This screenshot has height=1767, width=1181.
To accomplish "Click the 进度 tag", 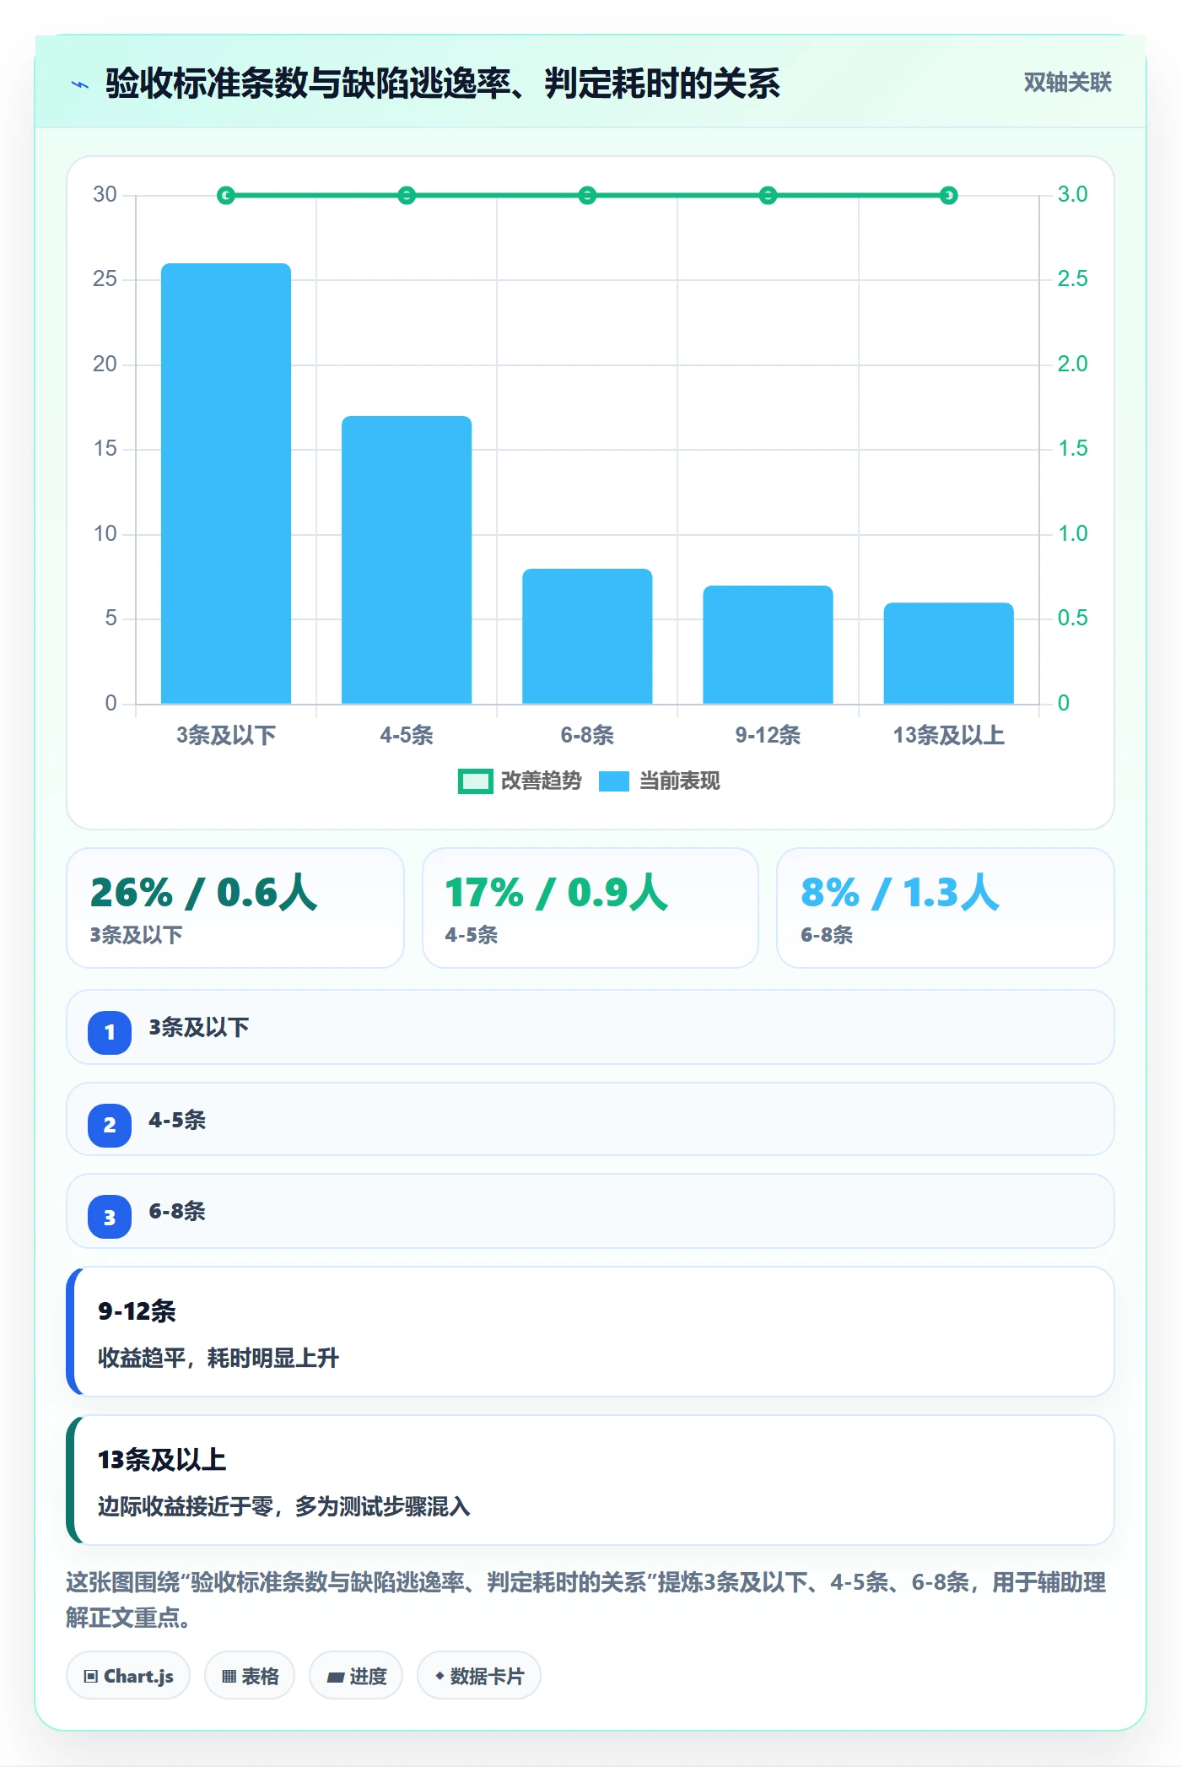I will 356,1676.
